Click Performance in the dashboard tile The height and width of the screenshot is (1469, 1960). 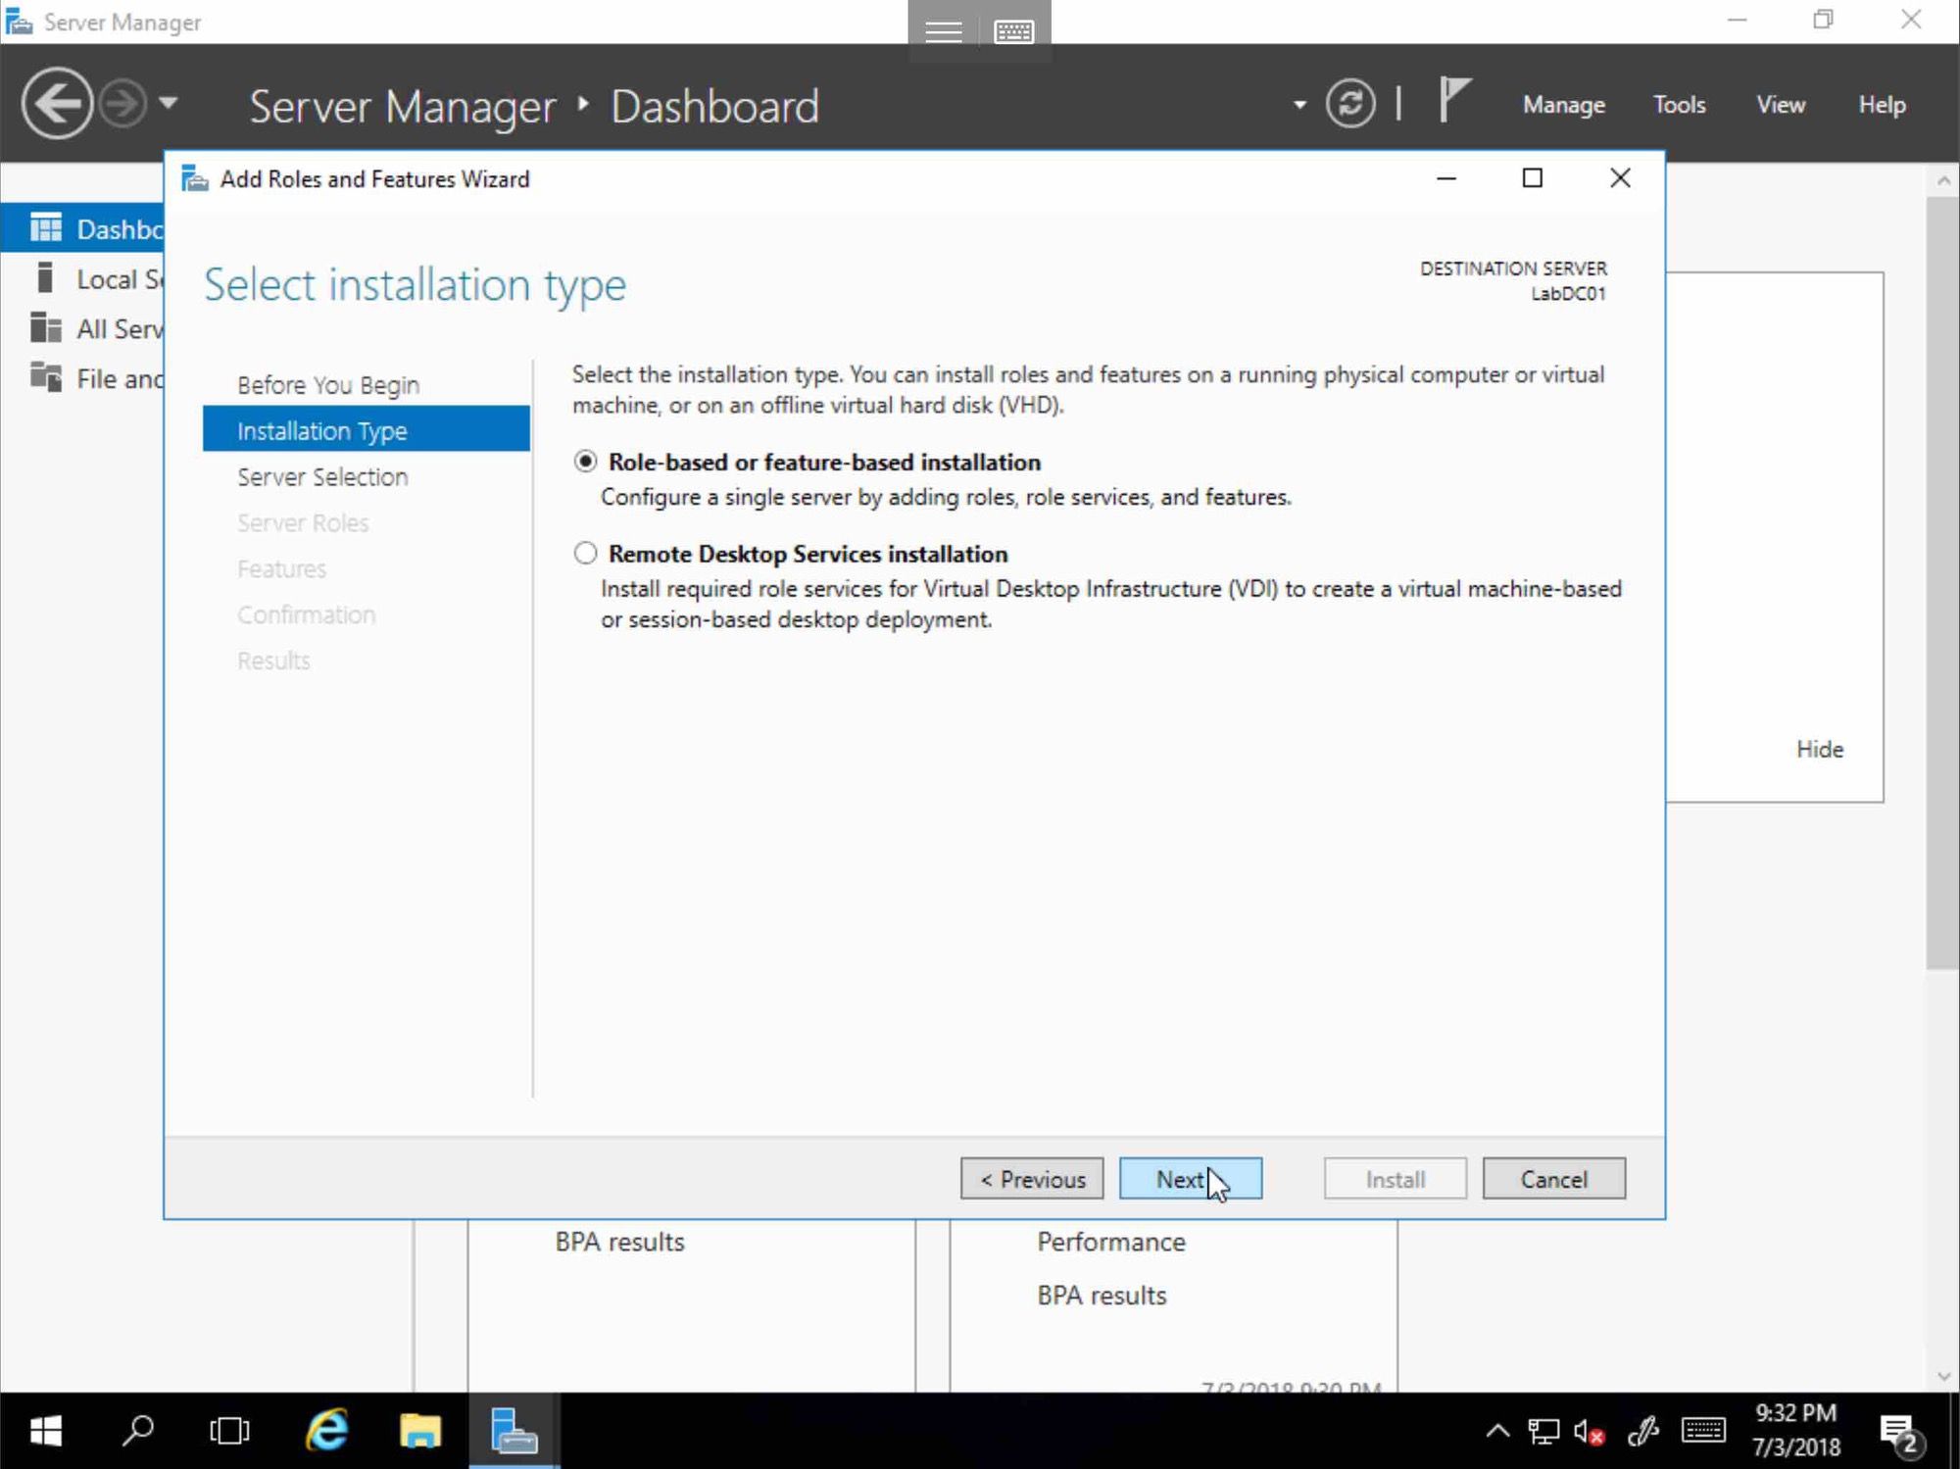click(x=1111, y=1242)
